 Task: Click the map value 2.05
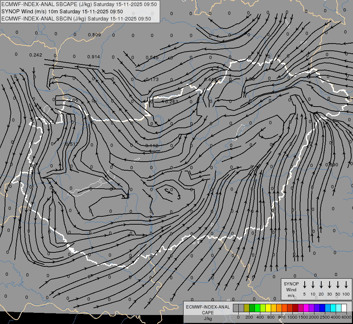[73, 100]
